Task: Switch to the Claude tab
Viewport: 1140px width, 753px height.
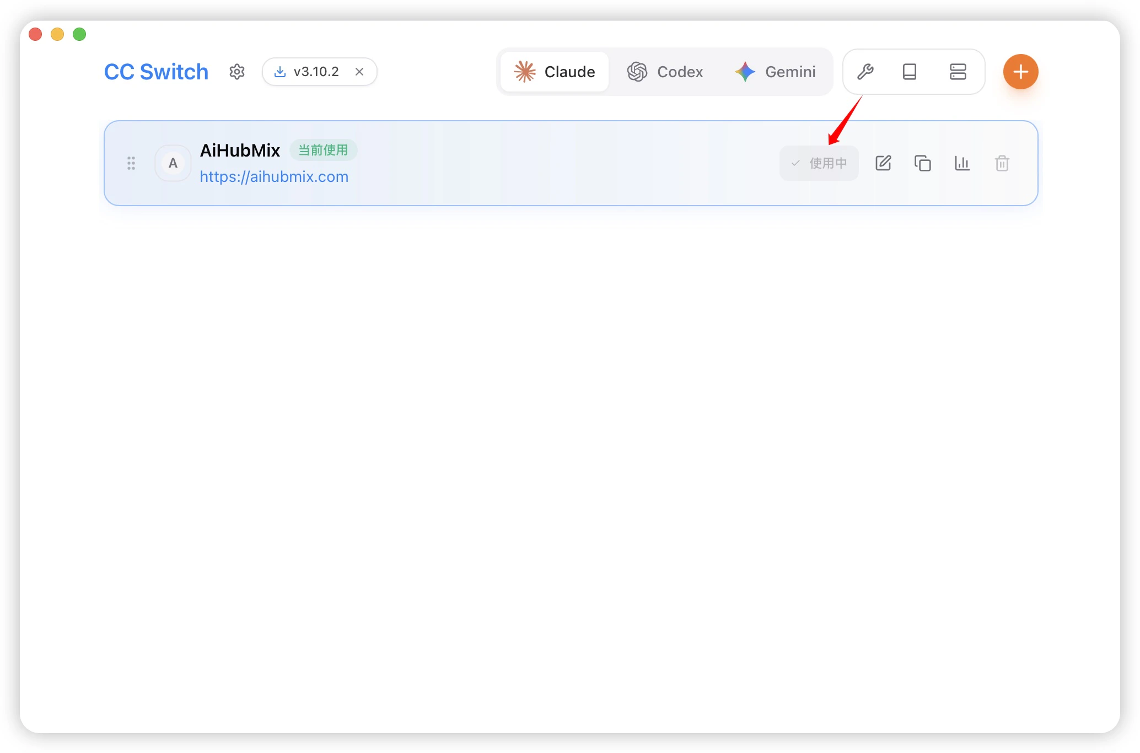Action: click(555, 72)
